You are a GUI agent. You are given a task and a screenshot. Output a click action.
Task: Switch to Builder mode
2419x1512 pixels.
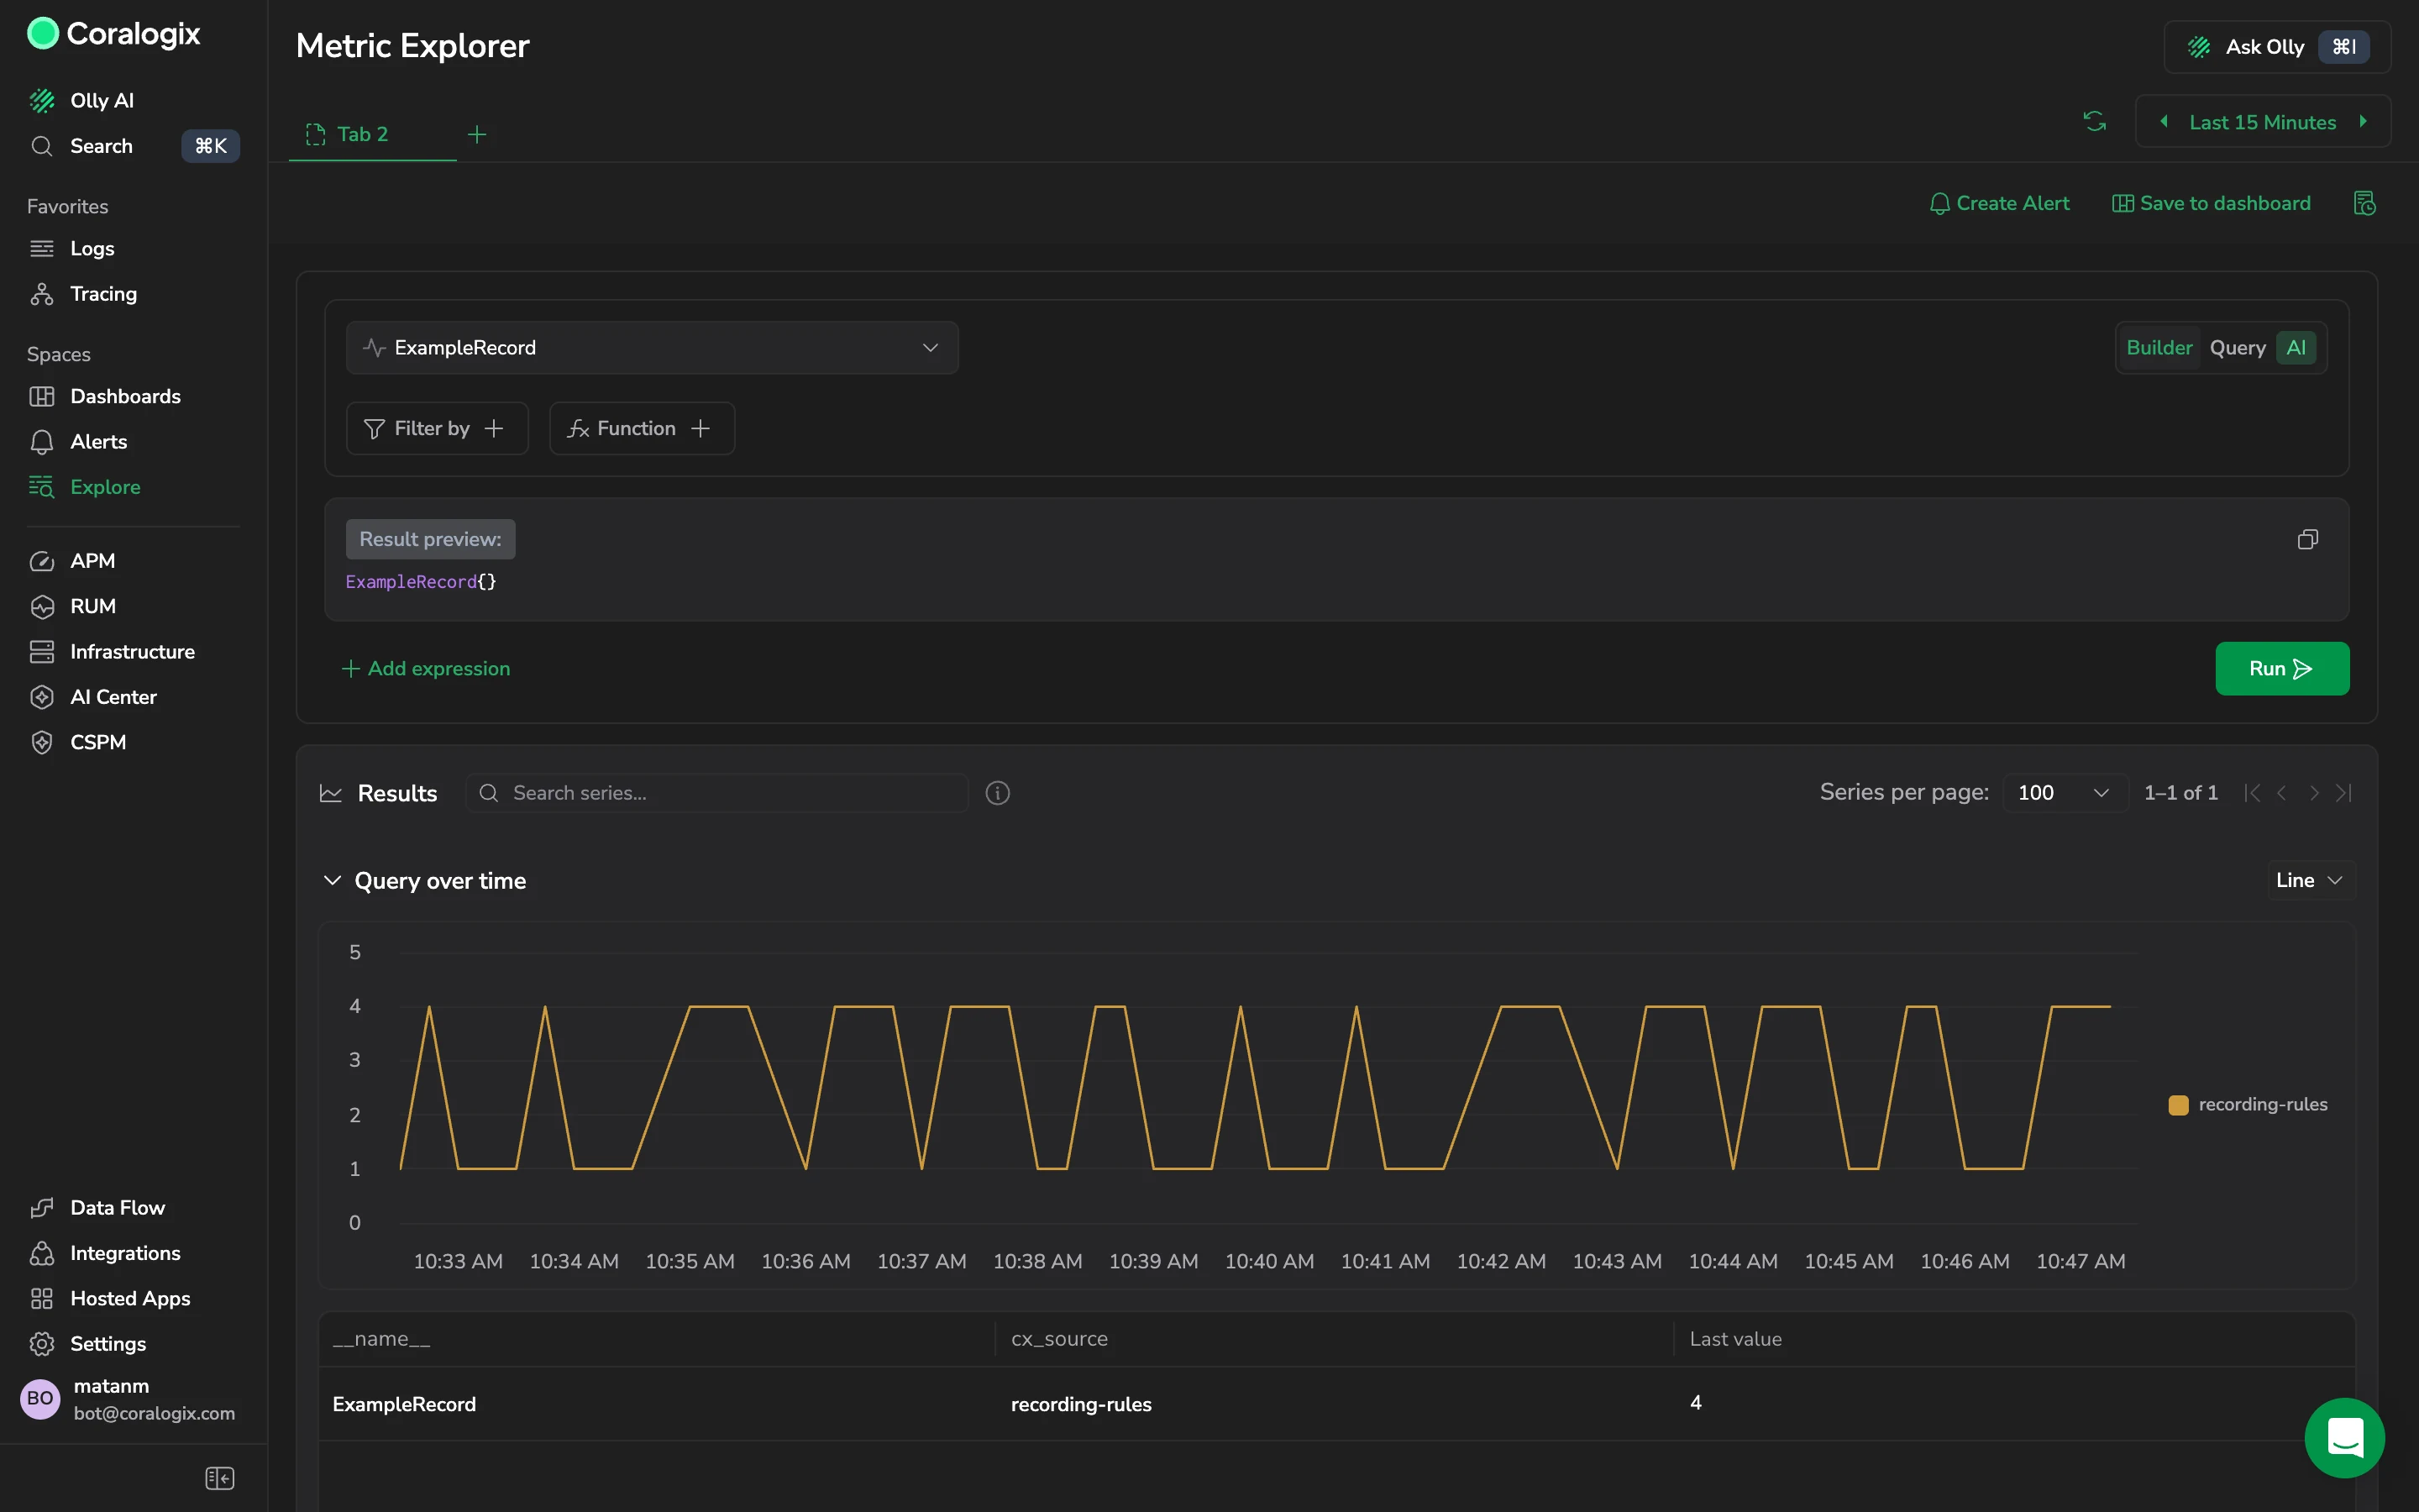[2159, 347]
